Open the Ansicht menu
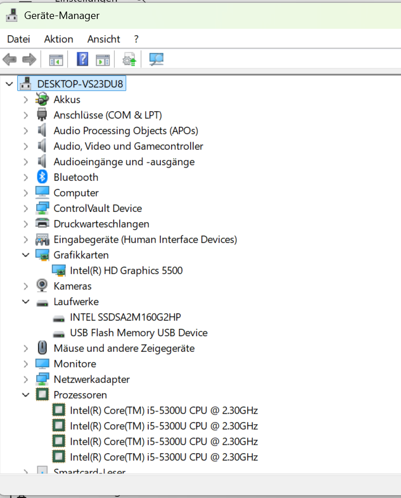The height and width of the screenshot is (498, 401). (x=104, y=39)
